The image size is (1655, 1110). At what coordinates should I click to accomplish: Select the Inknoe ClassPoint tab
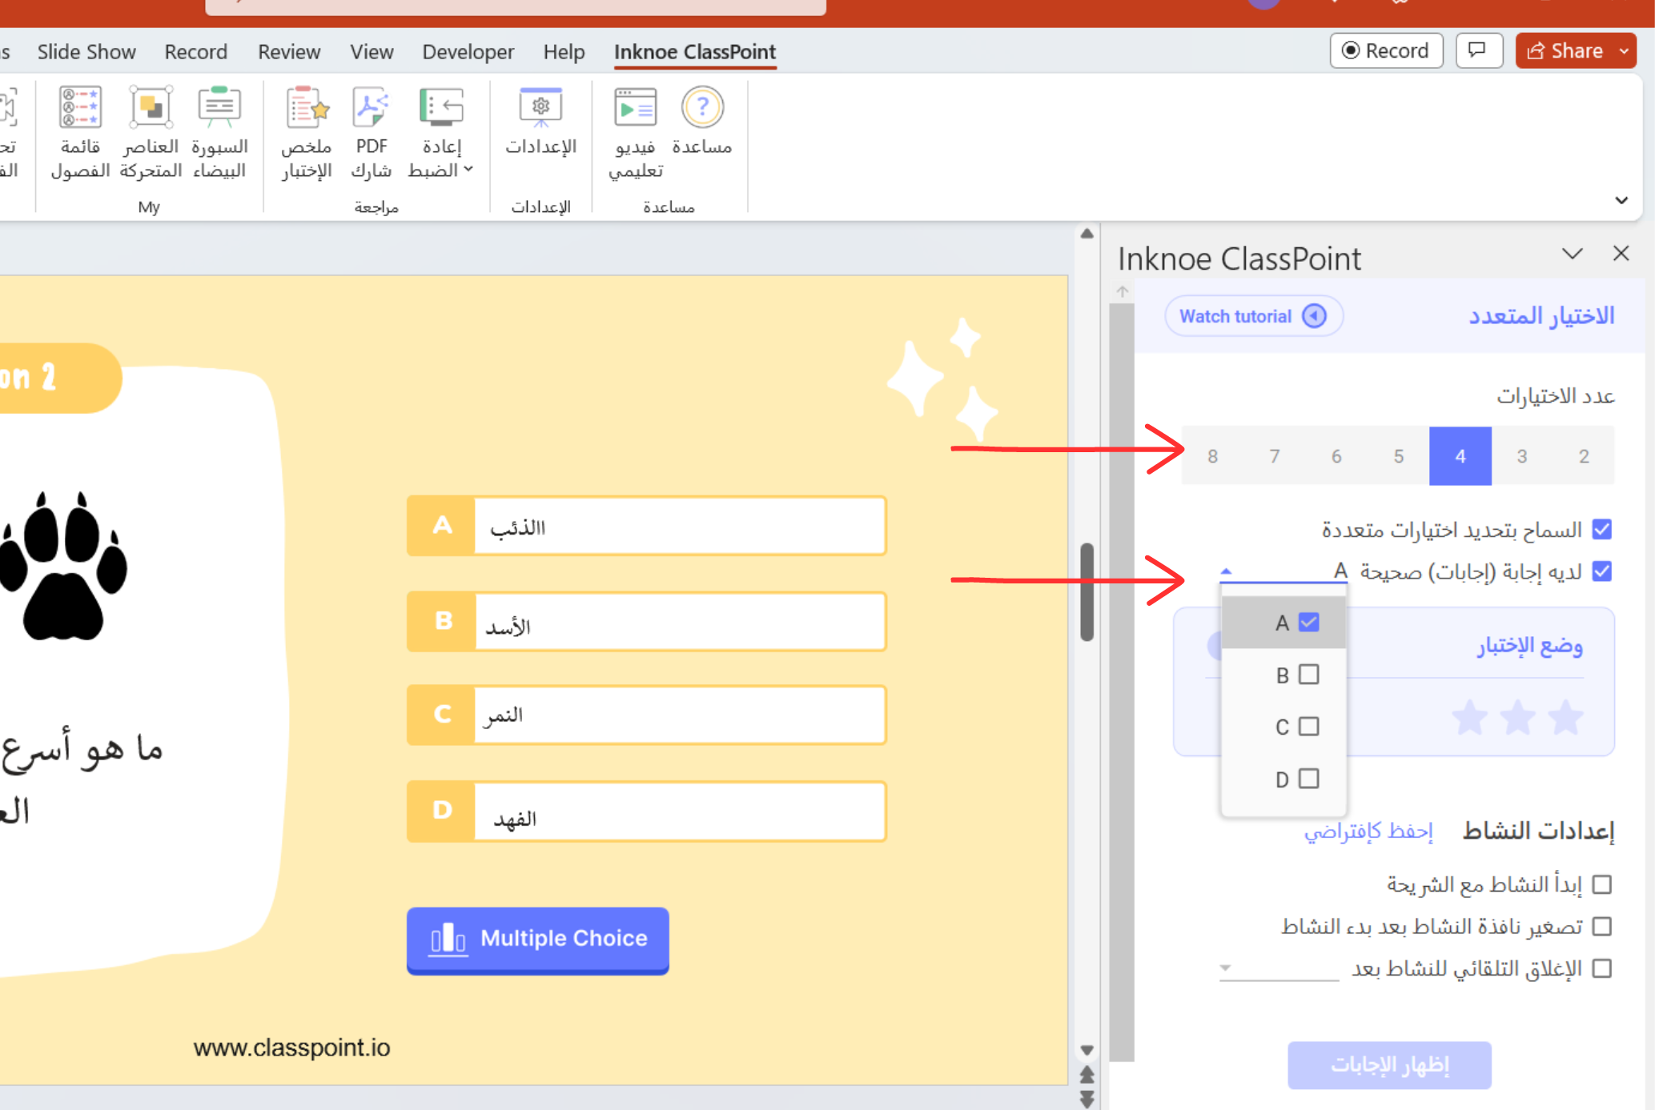point(695,52)
